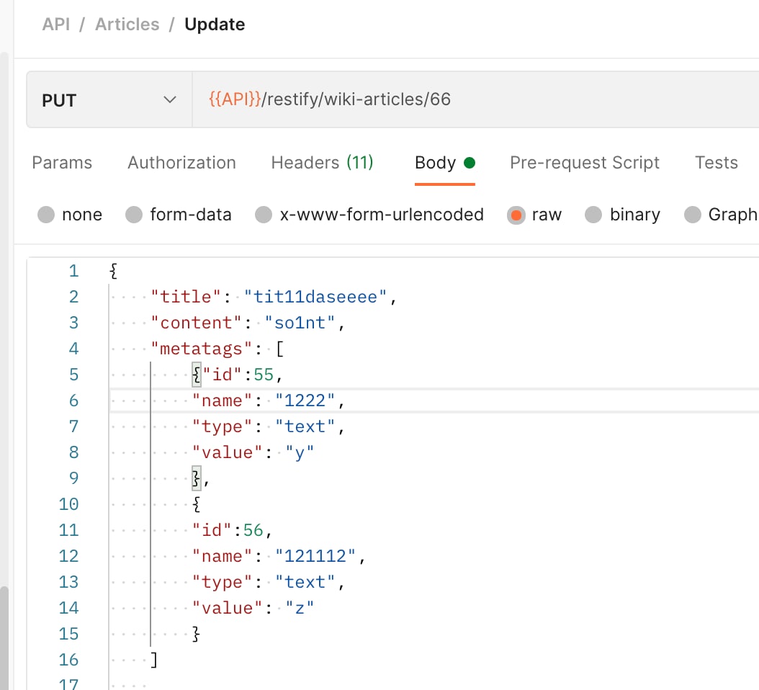Click the left sidebar scrollbar thumb
Screen dimensions: 759x690
pyautogui.click(x=4, y=634)
